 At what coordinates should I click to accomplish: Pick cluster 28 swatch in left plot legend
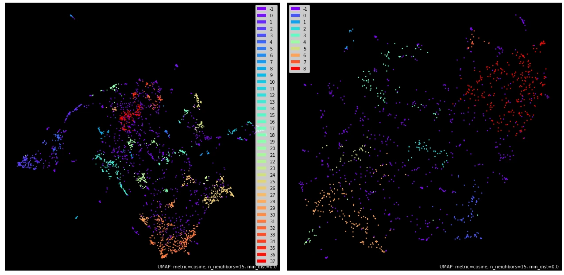tap(262, 201)
